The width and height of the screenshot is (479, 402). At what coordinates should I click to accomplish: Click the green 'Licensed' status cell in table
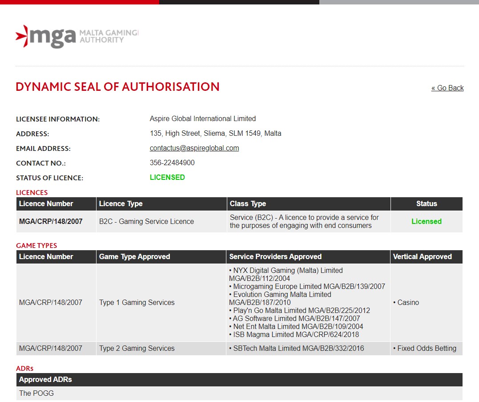(x=427, y=221)
